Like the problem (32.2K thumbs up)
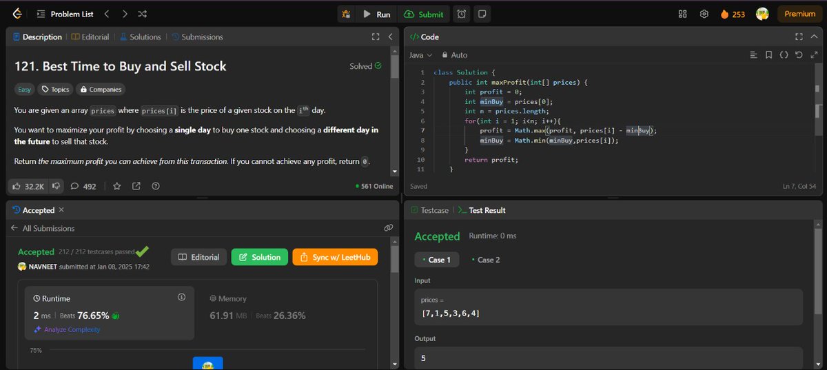The width and height of the screenshot is (827, 370). point(29,186)
